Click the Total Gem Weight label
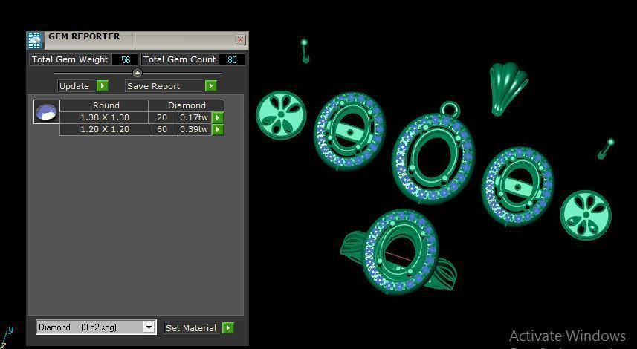637x349 pixels. pos(70,59)
